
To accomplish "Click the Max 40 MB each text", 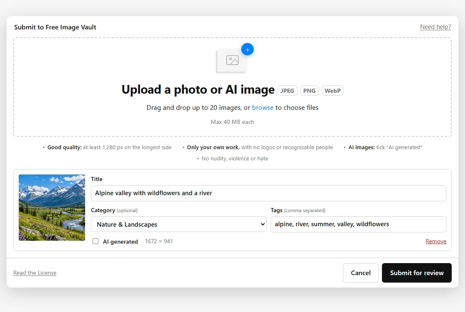I will tap(232, 122).
